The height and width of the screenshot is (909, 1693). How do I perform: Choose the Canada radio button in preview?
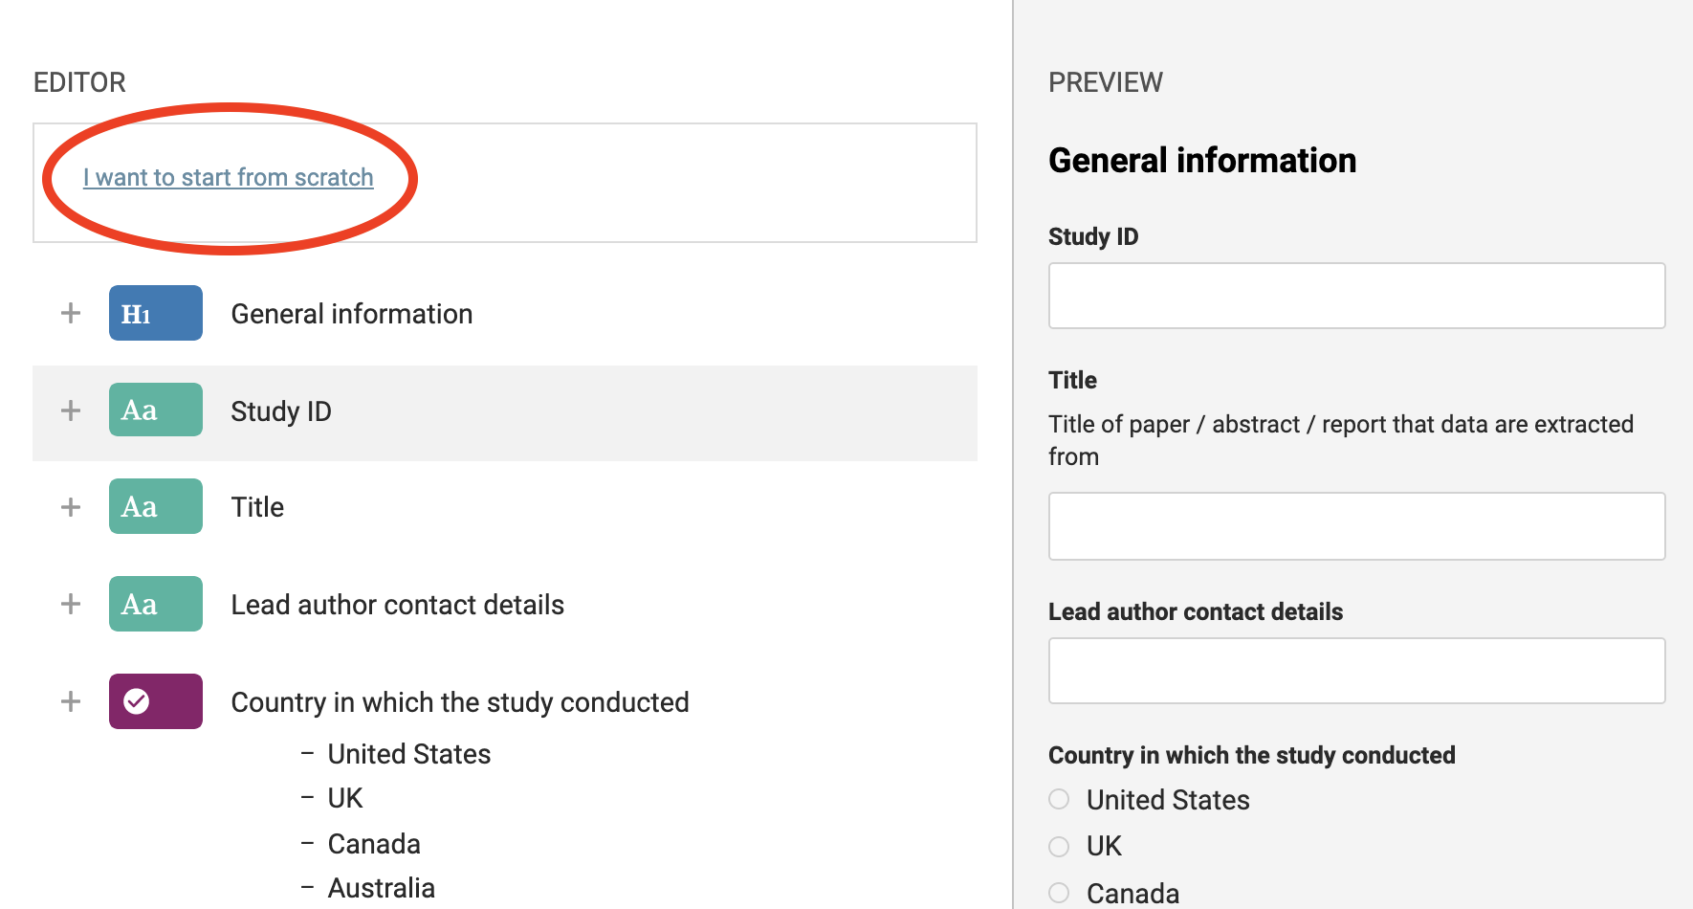click(x=1059, y=893)
